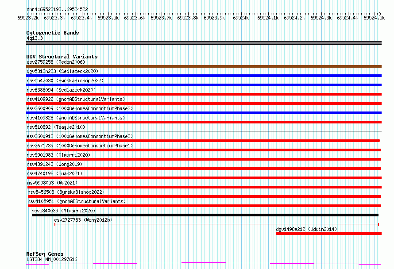Open nsv4109922 (gnomADStructuralVariants) label
394x269 pixels.
76,99
